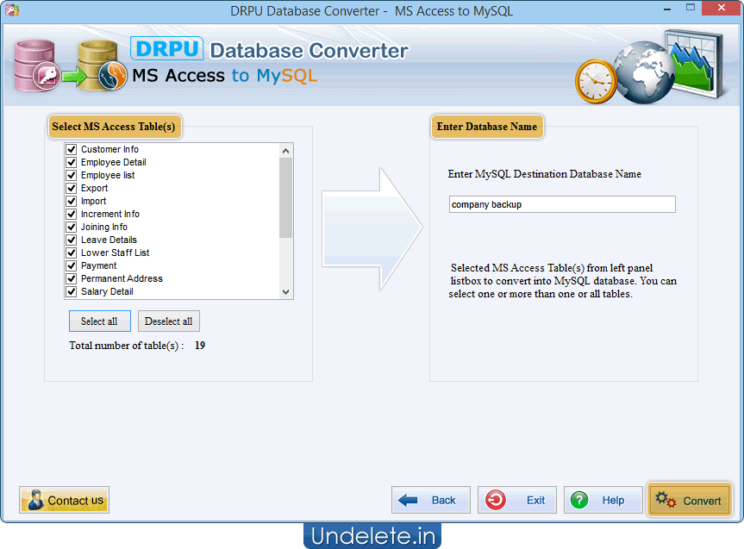Select the Permanent Address table name

coord(122,278)
